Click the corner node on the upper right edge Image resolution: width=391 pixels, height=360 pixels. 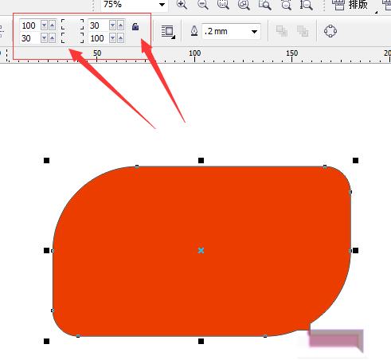(x=350, y=192)
